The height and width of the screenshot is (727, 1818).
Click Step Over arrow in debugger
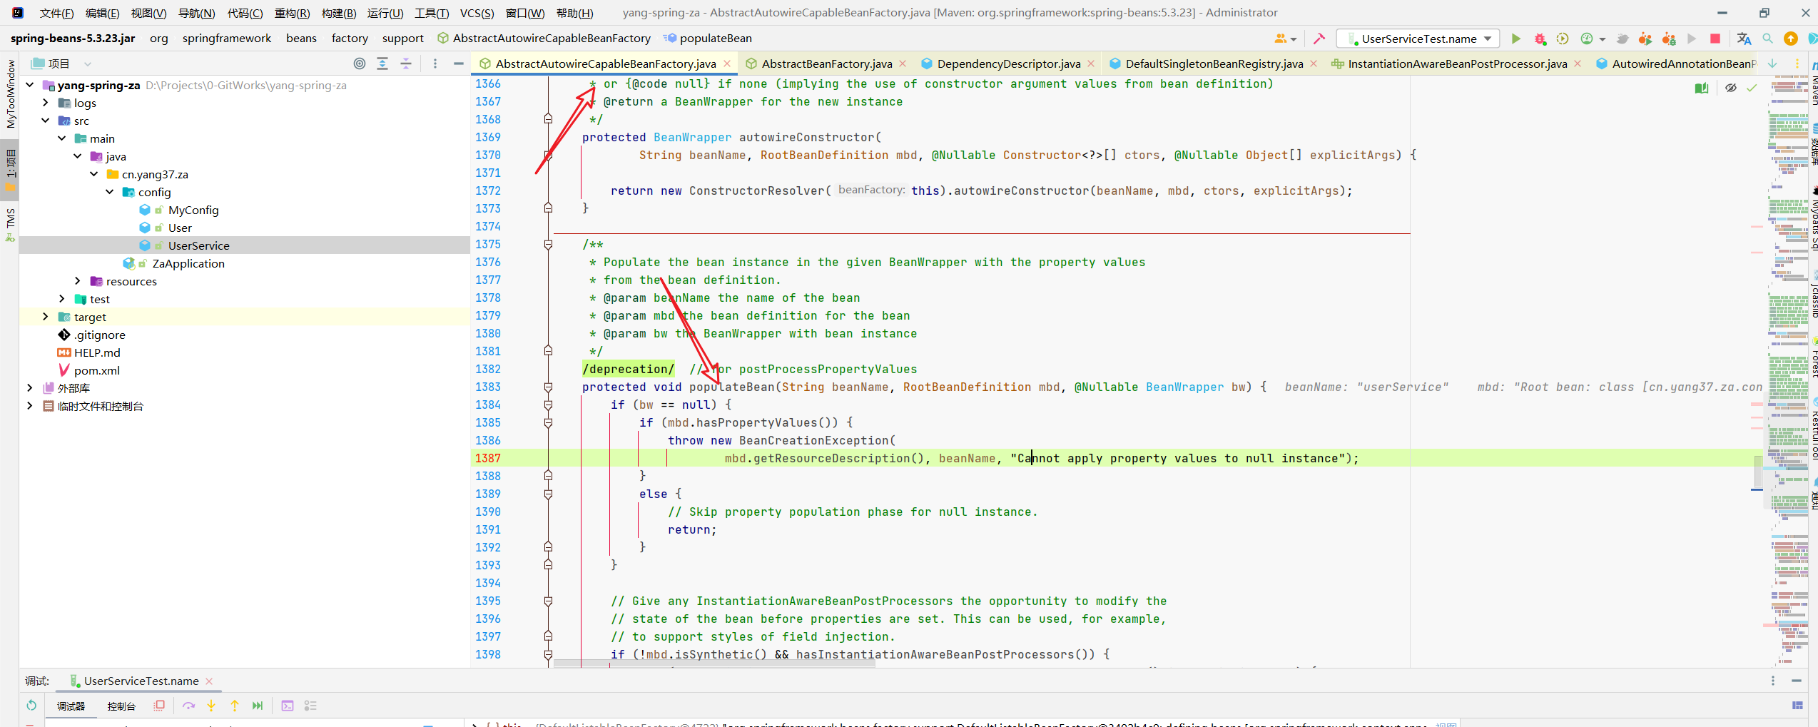(x=188, y=706)
